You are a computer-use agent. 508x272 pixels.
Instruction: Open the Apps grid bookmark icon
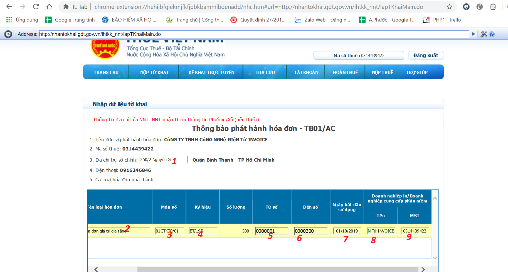point(9,20)
